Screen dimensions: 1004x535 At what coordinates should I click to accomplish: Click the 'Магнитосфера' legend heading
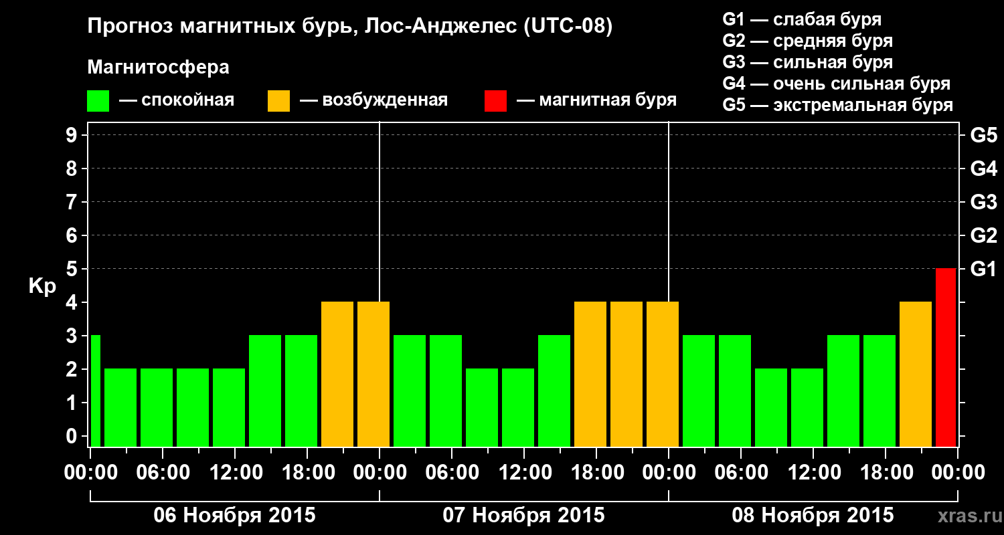(158, 68)
